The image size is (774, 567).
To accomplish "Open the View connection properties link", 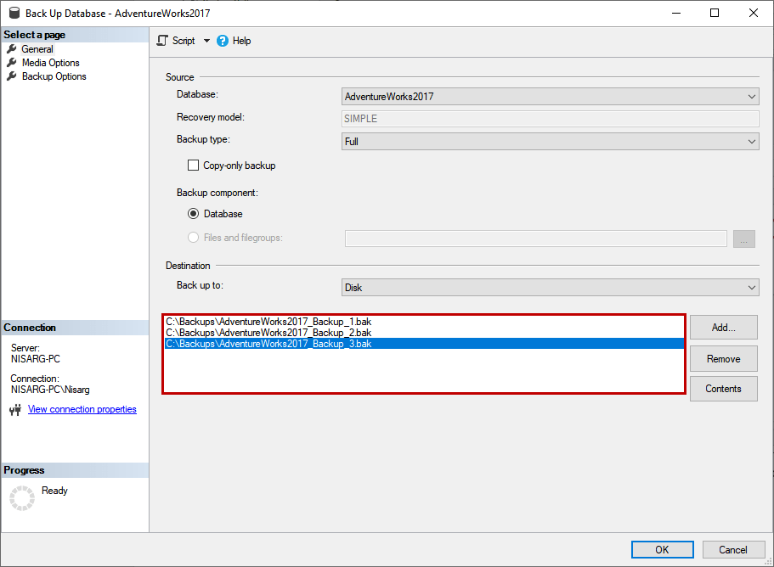I will [82, 409].
